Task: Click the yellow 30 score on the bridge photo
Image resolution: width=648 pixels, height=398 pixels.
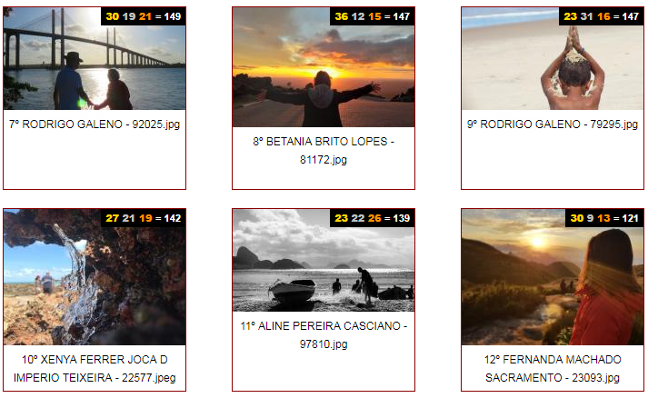Action: [x=112, y=16]
